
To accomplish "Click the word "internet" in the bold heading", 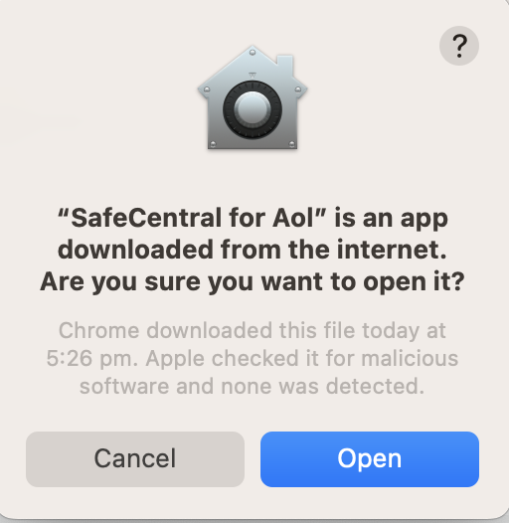I will 392,250.
